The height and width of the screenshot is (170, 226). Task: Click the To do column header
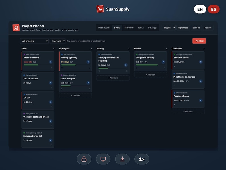tap(24, 48)
